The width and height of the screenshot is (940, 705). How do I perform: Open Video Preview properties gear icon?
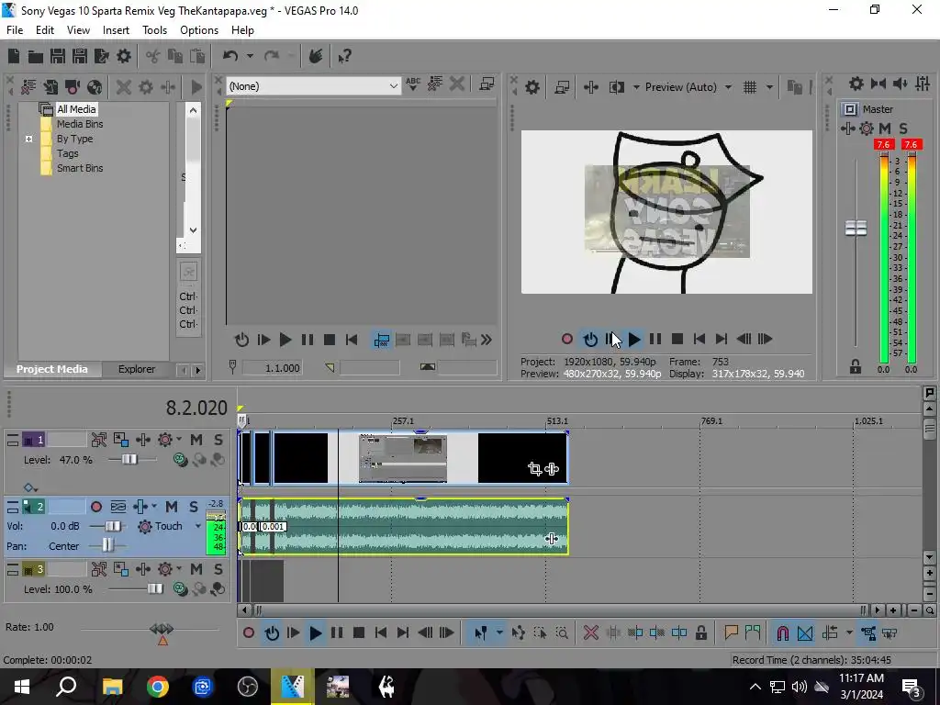pos(532,87)
